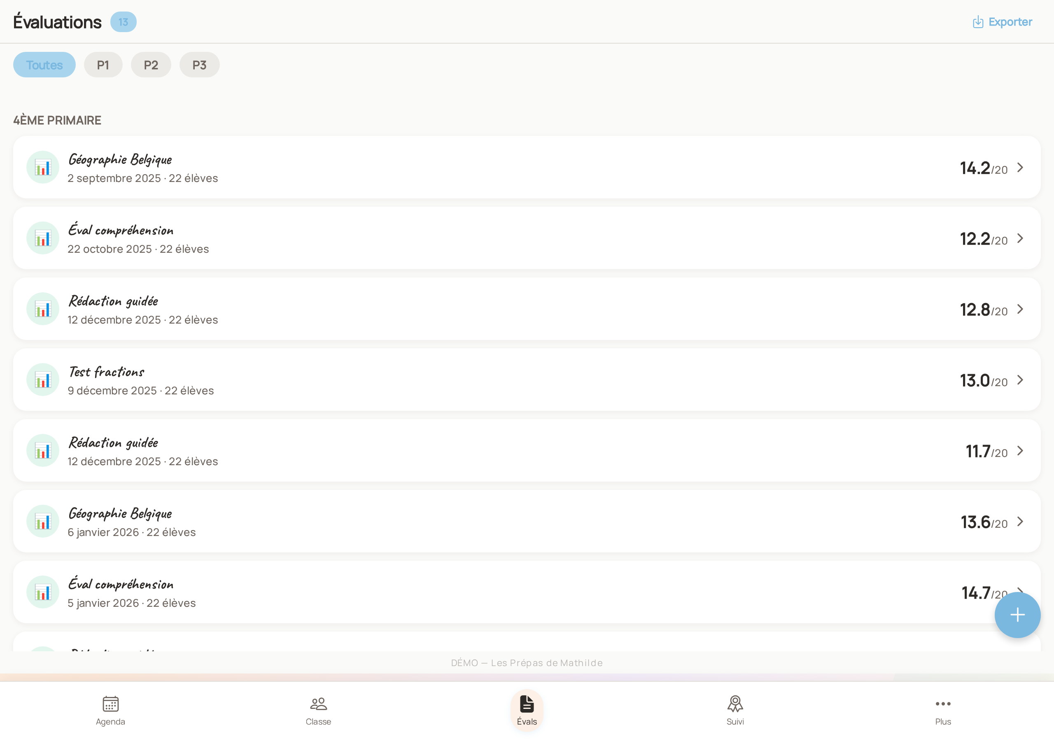Click the 14.2/20 average score

click(x=983, y=168)
